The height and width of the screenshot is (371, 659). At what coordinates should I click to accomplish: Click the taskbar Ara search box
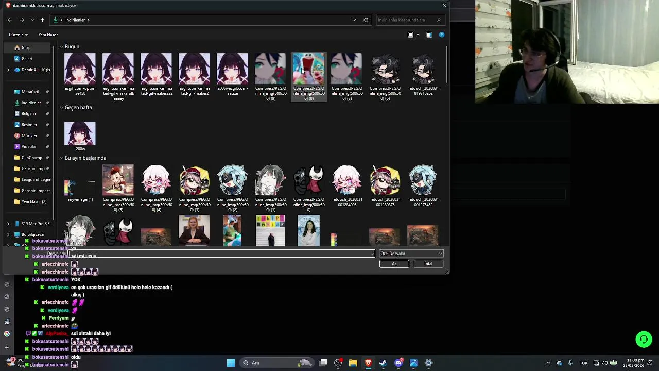tap(278, 363)
